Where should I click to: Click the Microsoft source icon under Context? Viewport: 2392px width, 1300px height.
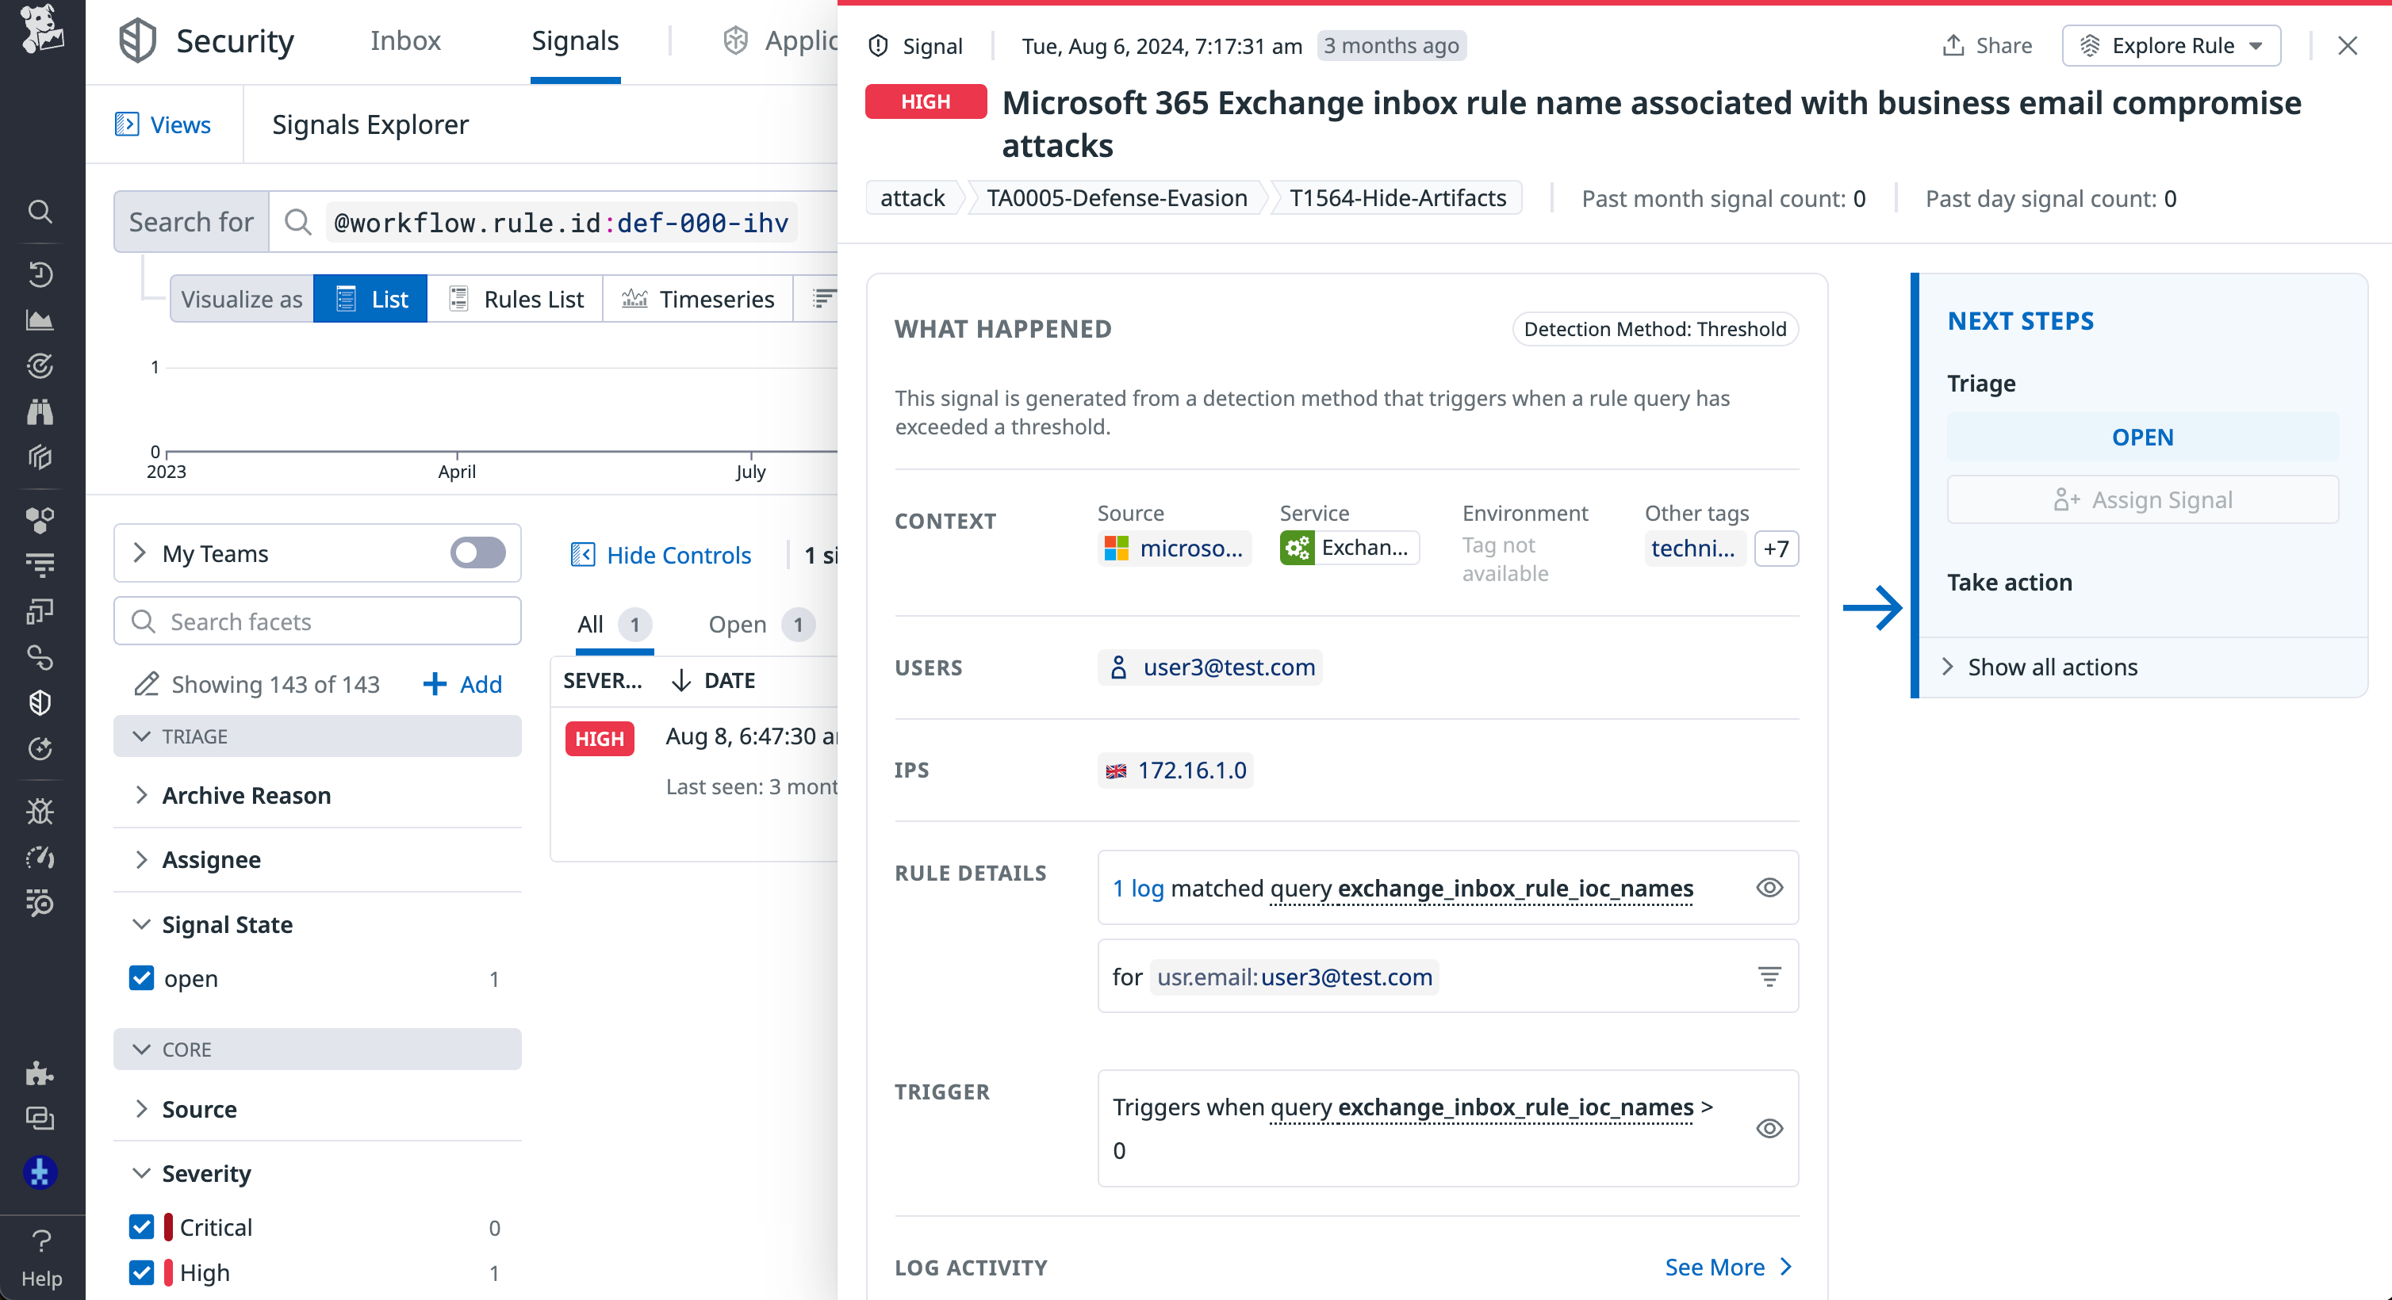pyautogui.click(x=1116, y=549)
